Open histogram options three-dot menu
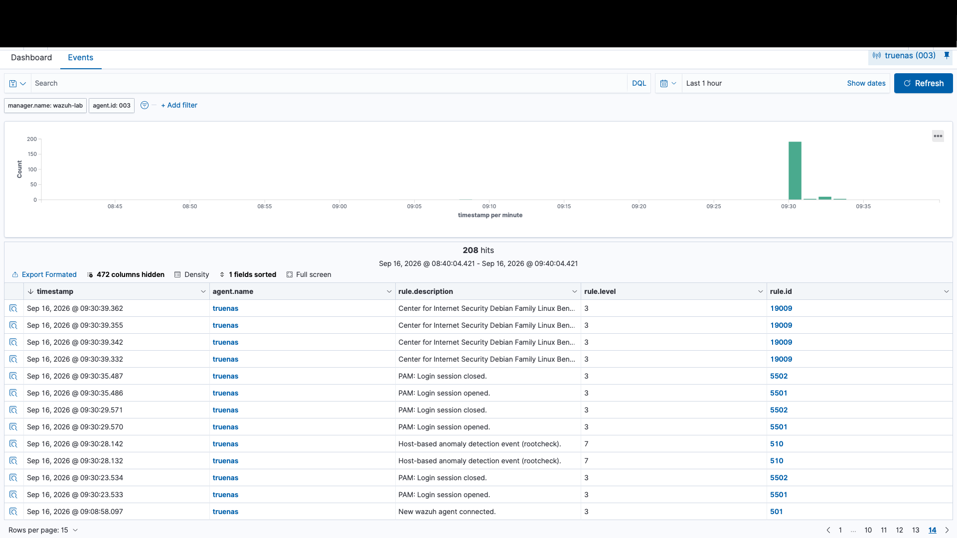Image resolution: width=957 pixels, height=538 pixels. tap(938, 136)
